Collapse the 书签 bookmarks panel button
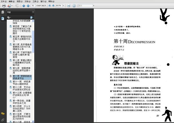Viewport: 174px width, 123px height. click(x=33, y=12)
